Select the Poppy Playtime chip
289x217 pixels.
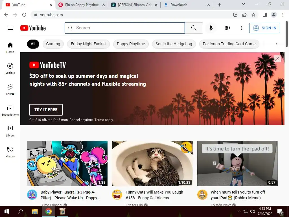click(131, 44)
